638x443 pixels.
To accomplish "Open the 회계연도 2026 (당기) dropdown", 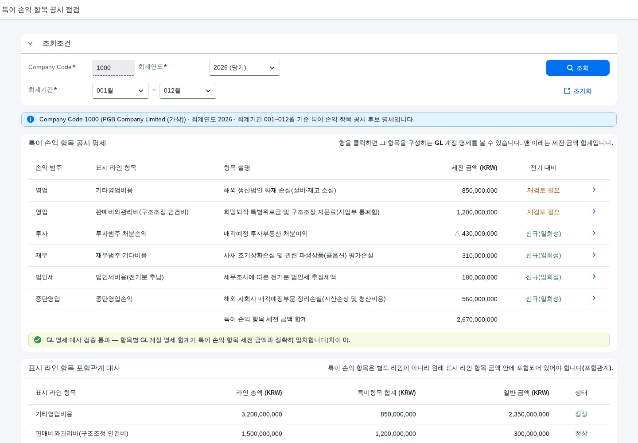I will [245, 68].
